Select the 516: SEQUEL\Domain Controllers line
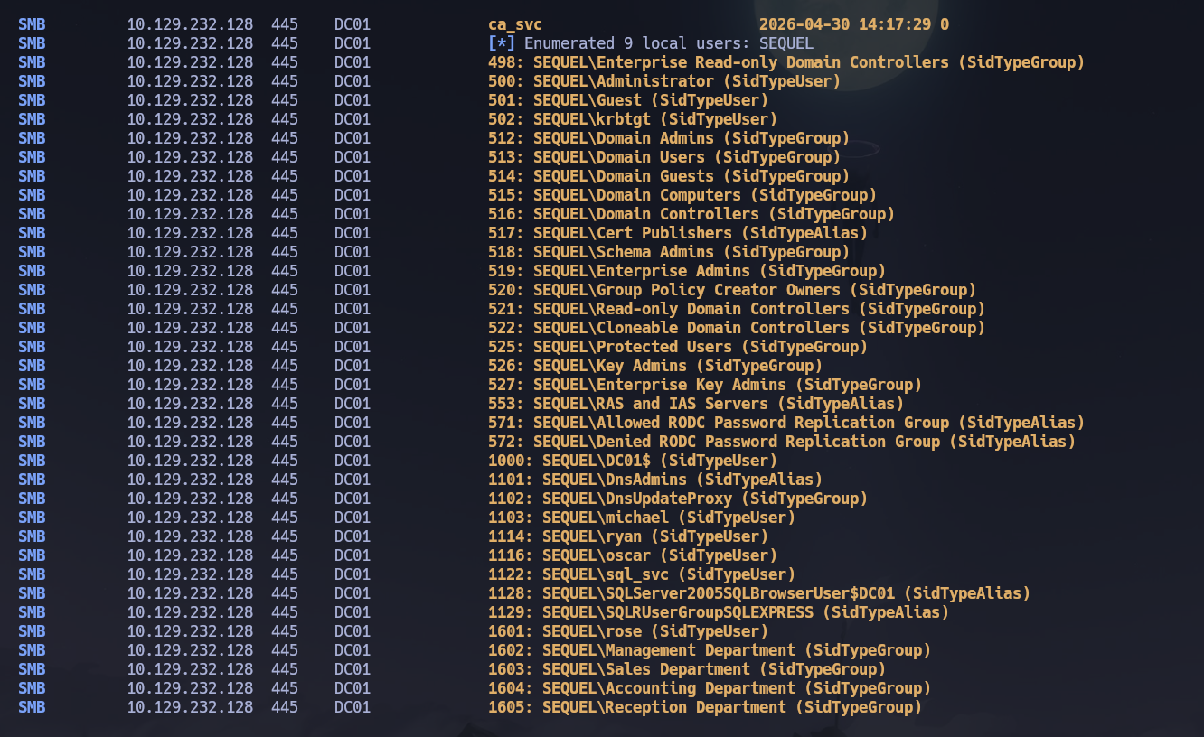The width and height of the screenshot is (1204, 737). pyautogui.click(x=691, y=214)
